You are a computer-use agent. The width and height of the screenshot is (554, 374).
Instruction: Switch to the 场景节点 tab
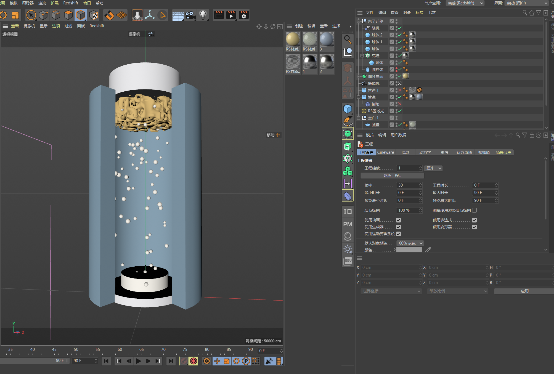tap(503, 152)
